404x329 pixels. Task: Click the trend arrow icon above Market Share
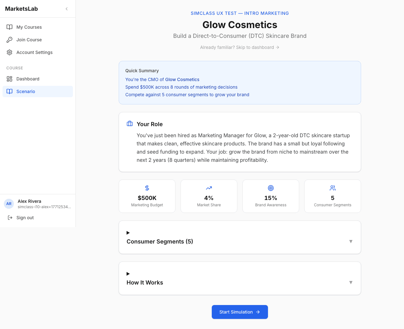click(209, 188)
